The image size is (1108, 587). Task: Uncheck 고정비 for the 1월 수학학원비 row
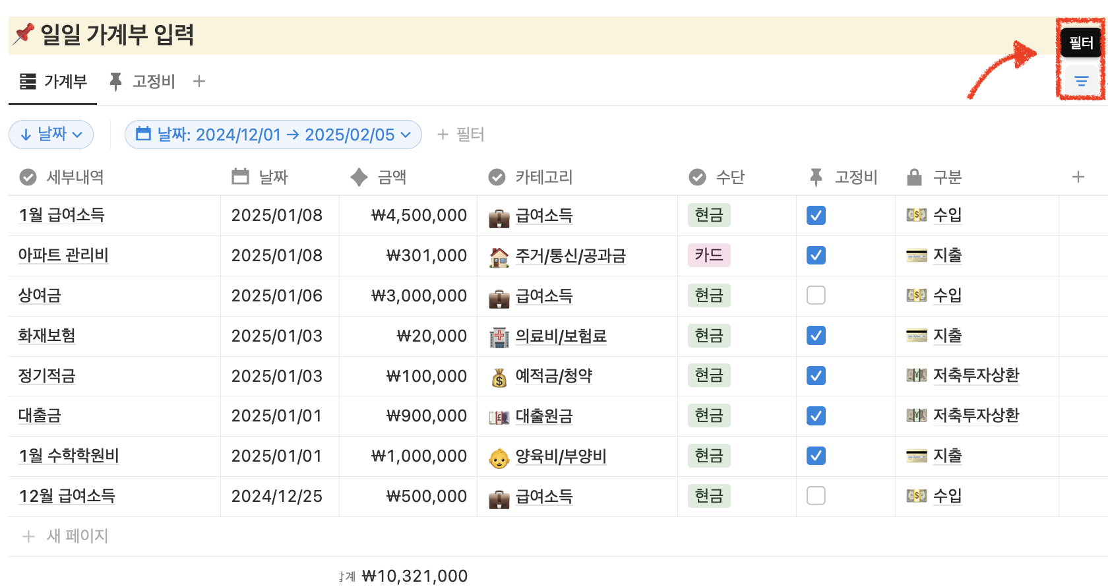(816, 456)
